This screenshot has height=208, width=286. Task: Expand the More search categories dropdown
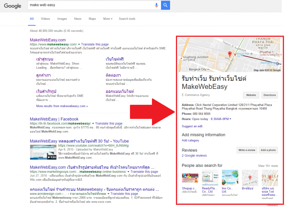pyautogui.click(x=107, y=19)
